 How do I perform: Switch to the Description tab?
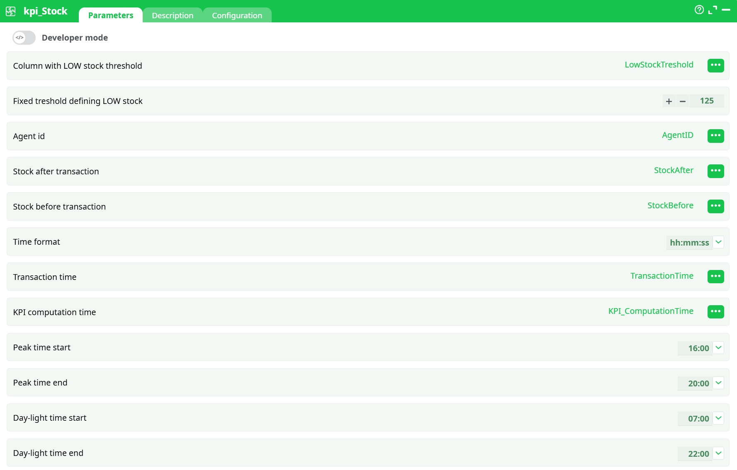[x=173, y=15]
